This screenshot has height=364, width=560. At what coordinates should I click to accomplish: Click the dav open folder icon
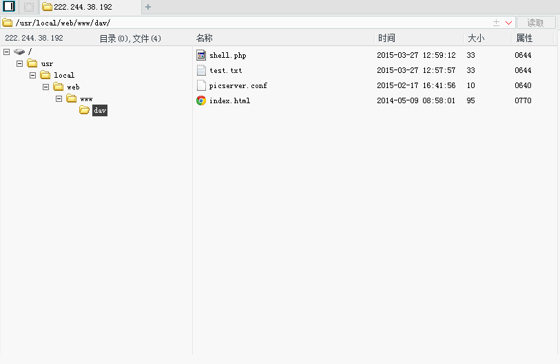point(85,110)
